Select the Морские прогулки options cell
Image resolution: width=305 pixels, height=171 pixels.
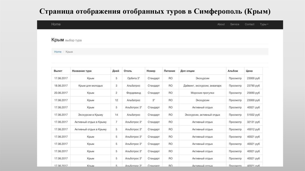point(202,93)
